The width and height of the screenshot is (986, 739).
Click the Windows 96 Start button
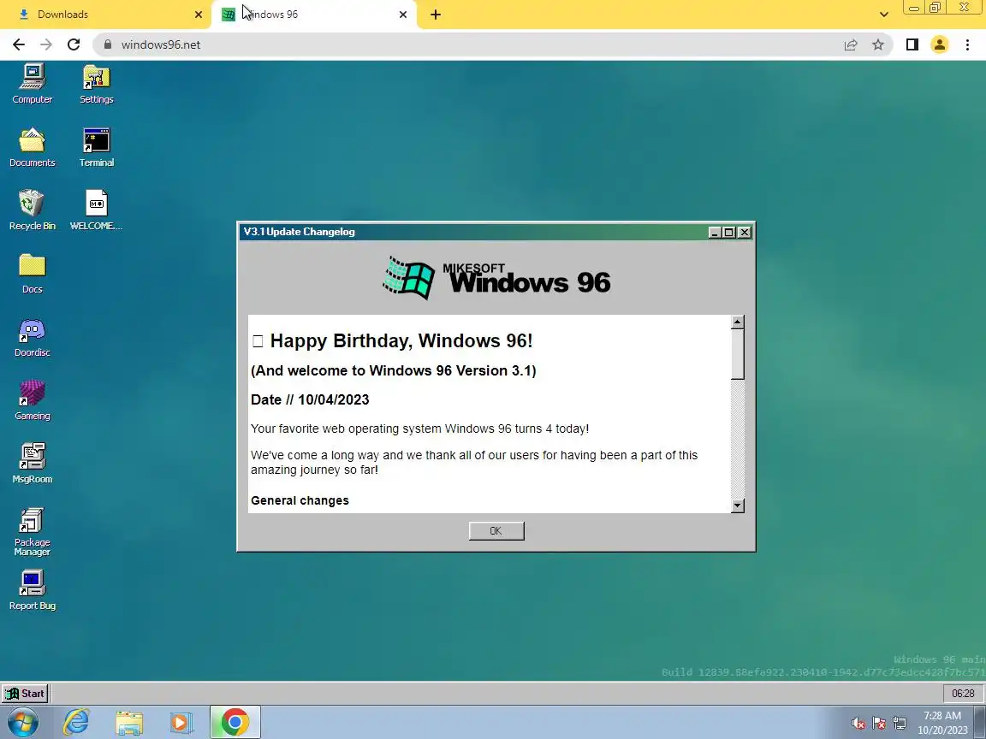25,693
